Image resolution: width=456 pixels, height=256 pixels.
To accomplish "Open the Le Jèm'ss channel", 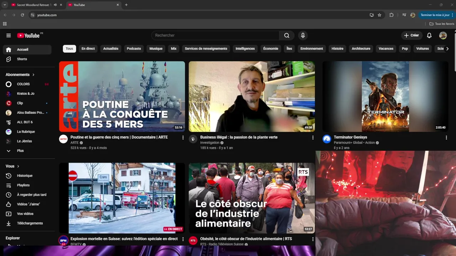I will point(27,141).
